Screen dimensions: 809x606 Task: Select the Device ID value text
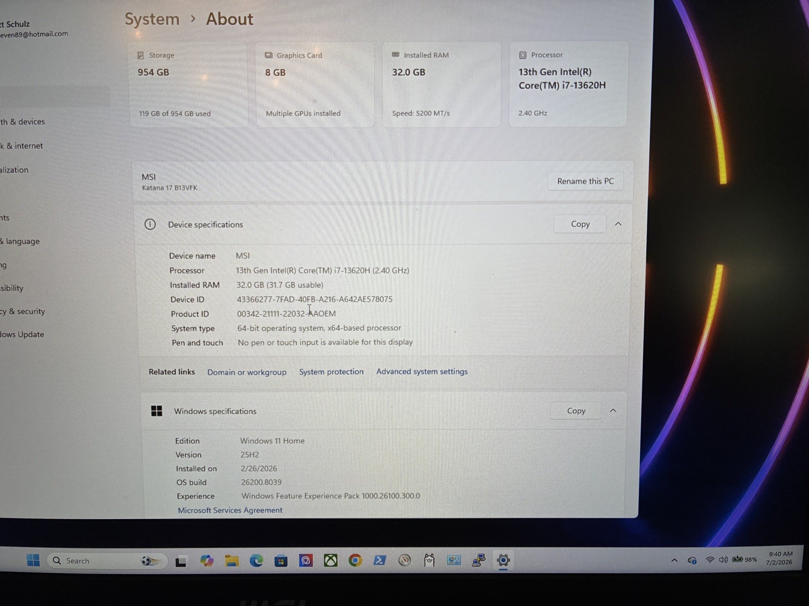click(x=314, y=299)
